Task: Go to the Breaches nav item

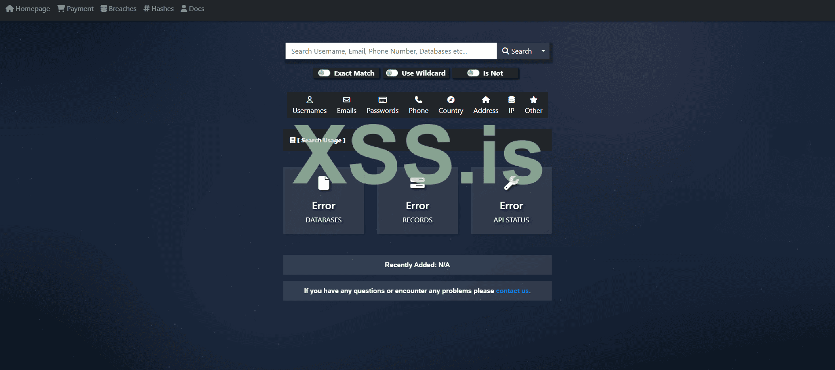Action: point(118,8)
